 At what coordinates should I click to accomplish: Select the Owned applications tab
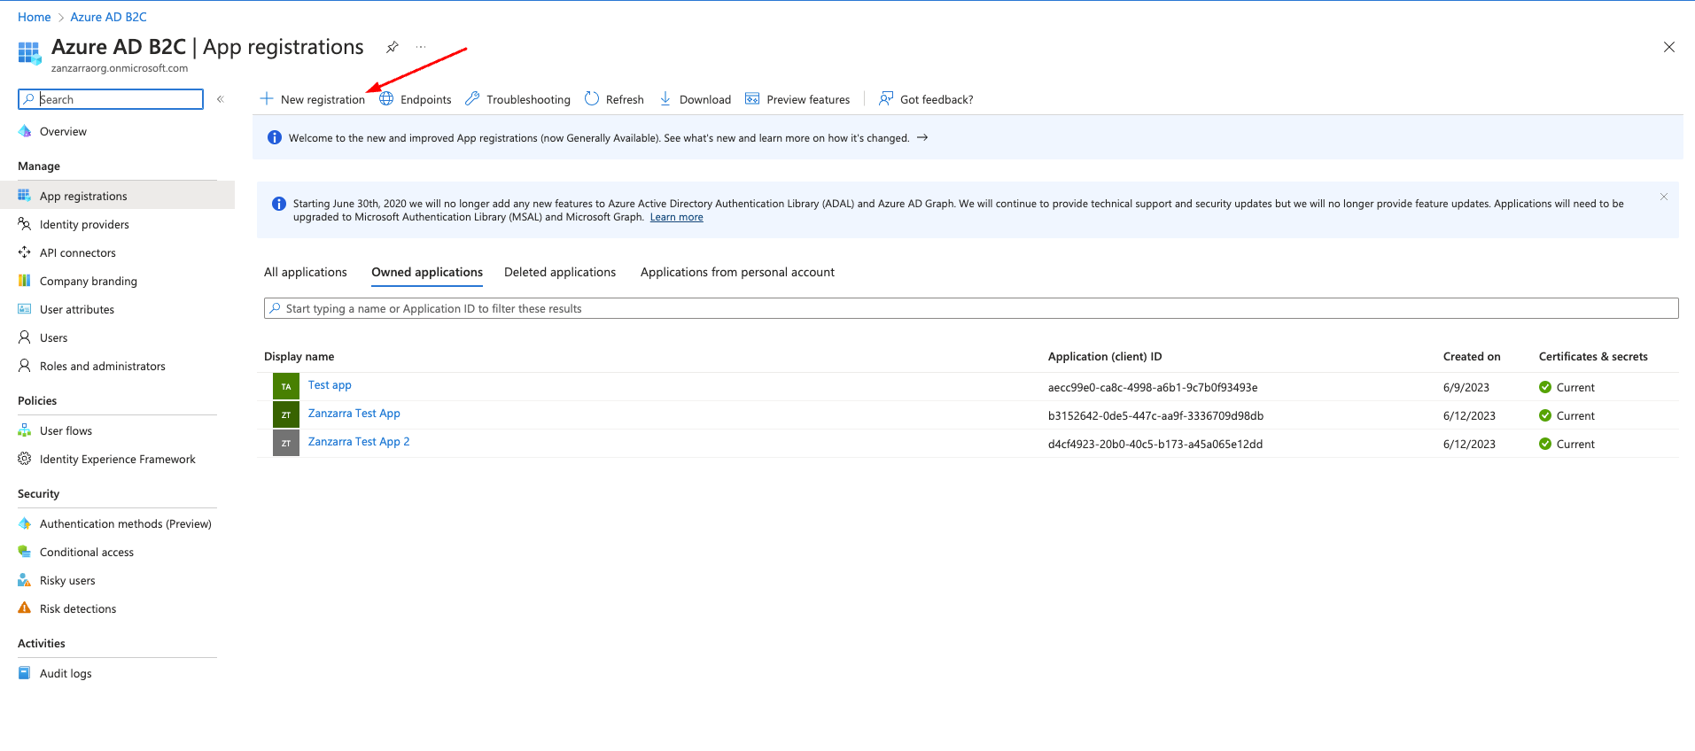pos(427,272)
